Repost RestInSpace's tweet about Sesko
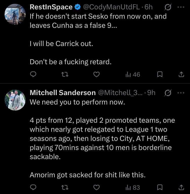Viewport: 190px width, 194px height. coord(65,74)
